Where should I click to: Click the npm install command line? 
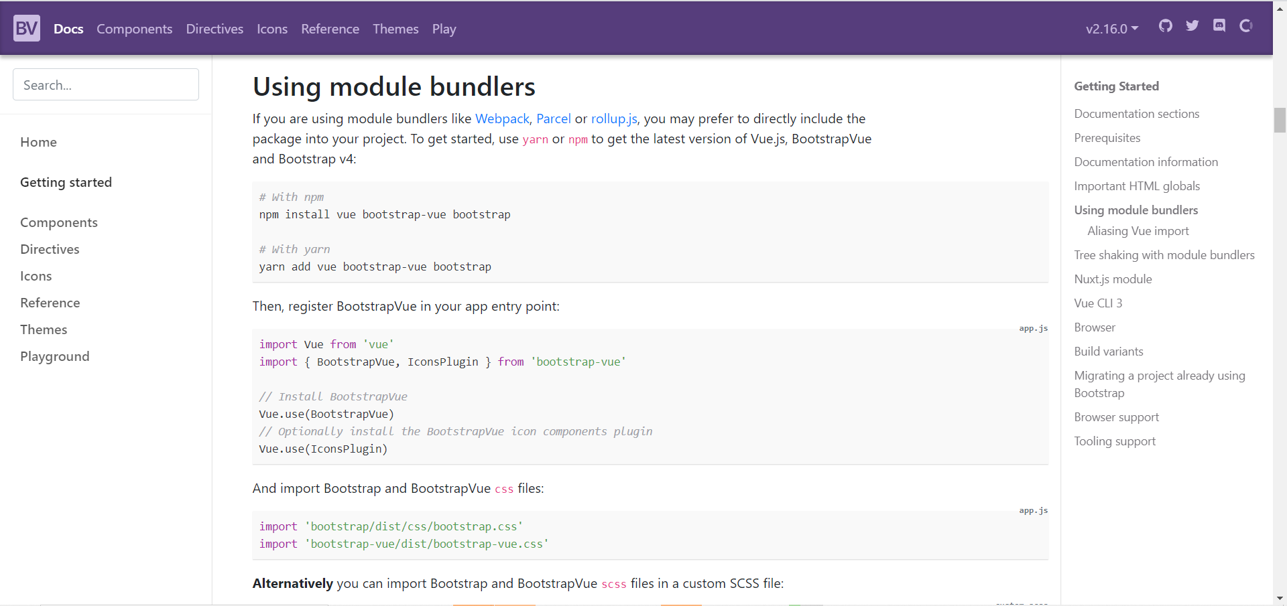[385, 214]
